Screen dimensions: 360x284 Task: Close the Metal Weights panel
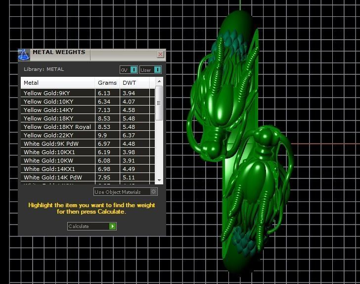[160, 55]
